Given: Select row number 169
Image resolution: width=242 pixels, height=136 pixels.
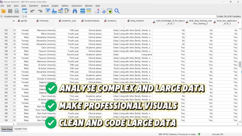Looking at the screenshot, I should pos(6,55).
